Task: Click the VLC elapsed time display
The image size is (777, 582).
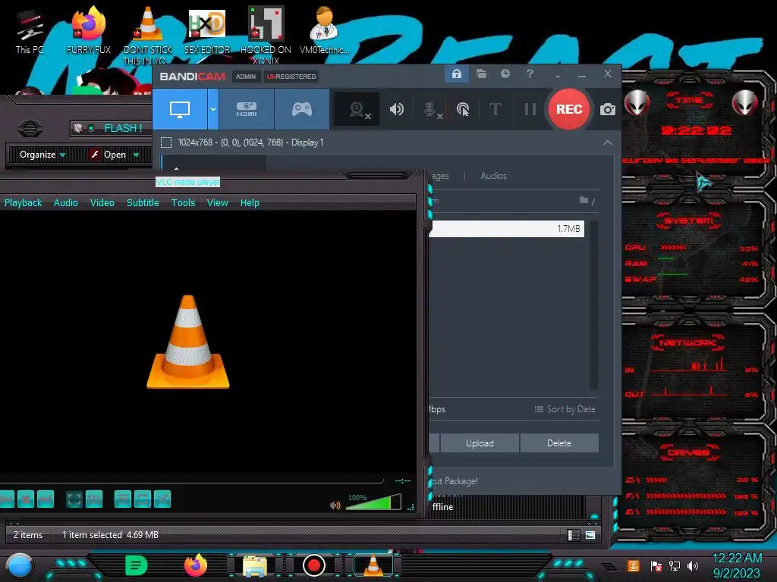Action: [x=402, y=480]
